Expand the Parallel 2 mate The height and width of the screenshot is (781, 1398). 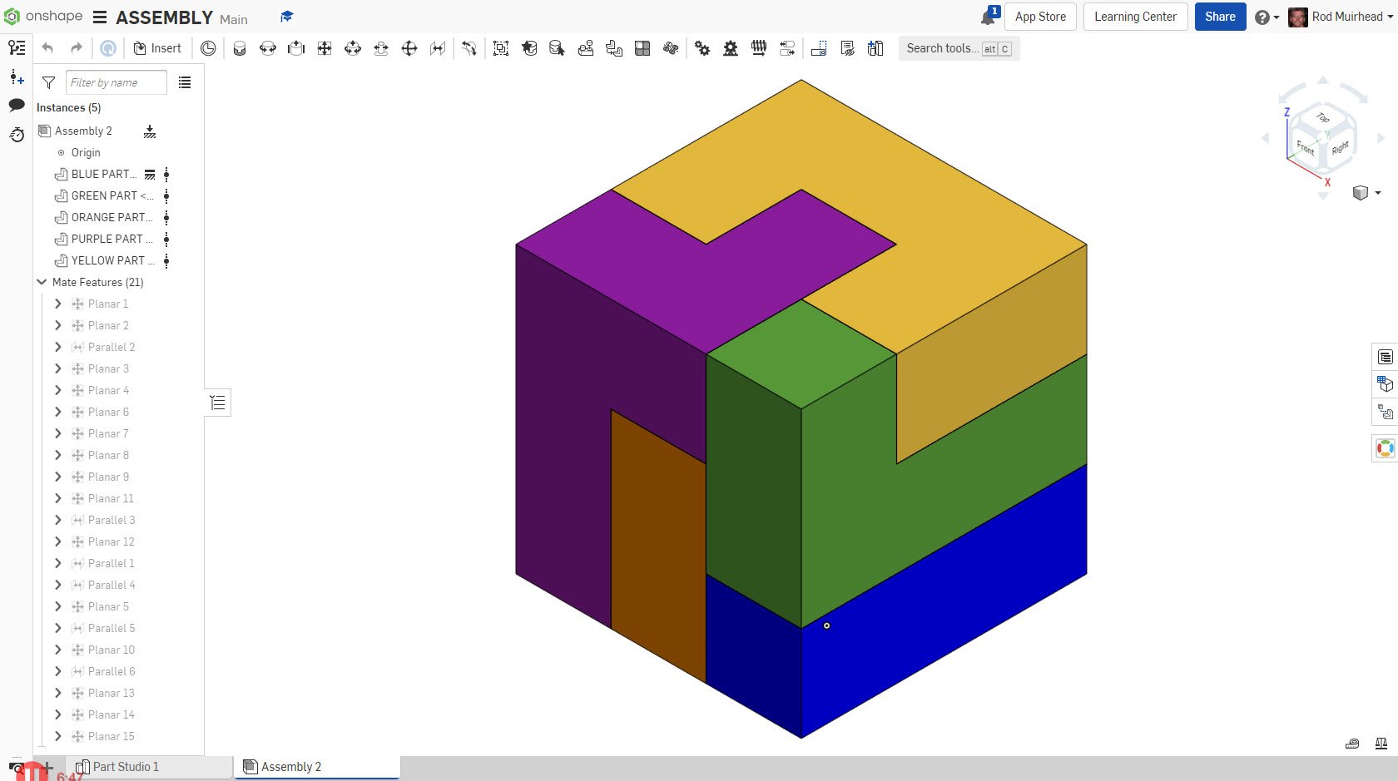pyautogui.click(x=58, y=347)
